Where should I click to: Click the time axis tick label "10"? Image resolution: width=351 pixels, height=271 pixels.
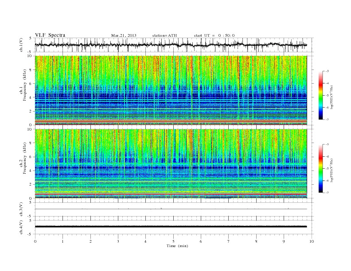(x=312, y=241)
